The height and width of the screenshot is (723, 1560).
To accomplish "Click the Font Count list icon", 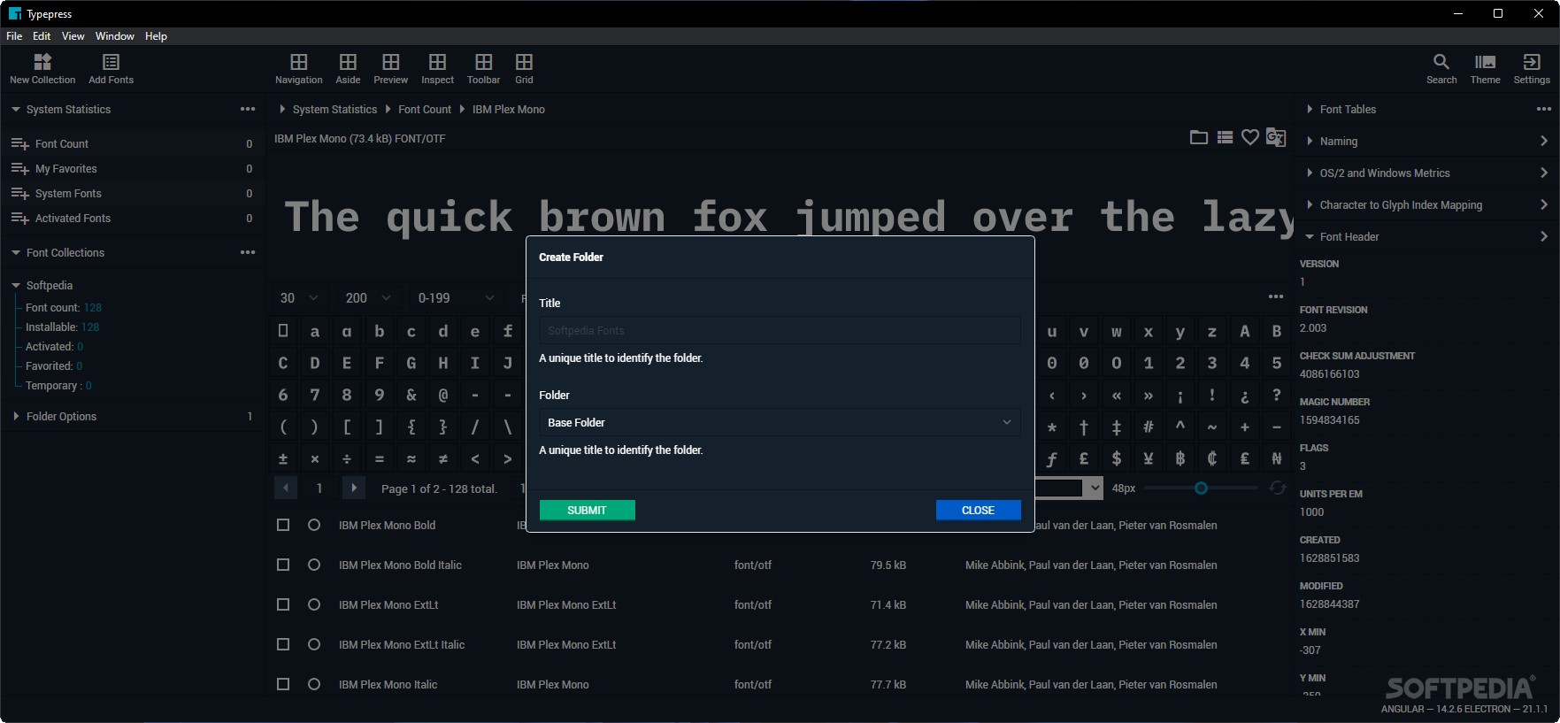I will pos(19,143).
